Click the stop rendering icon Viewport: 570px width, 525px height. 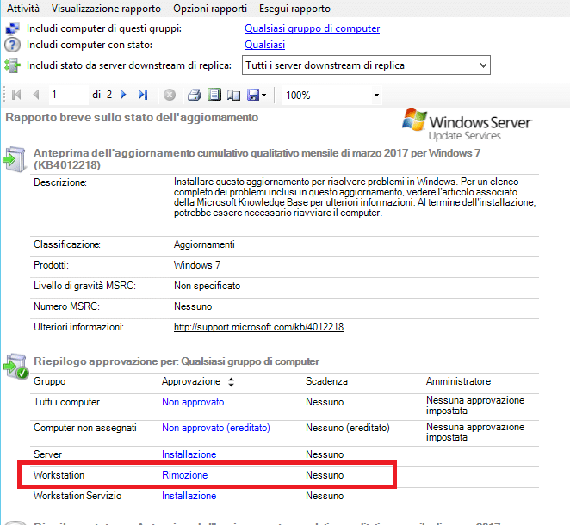pos(170,95)
